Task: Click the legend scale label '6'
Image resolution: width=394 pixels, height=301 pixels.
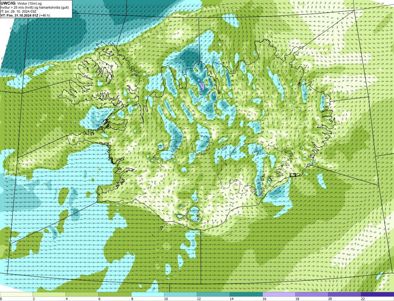Action: pos(99,299)
